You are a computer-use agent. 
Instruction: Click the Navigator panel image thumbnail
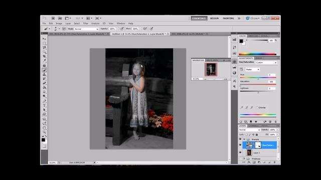pos(211,69)
